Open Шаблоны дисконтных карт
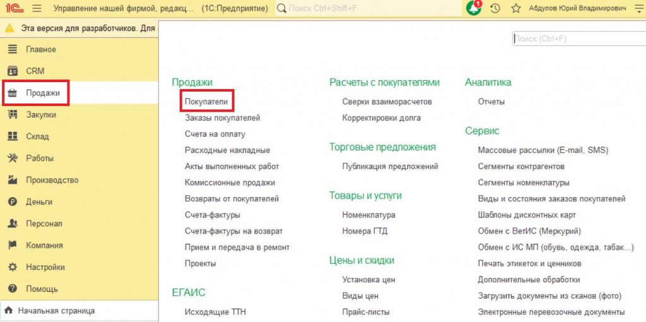 click(x=527, y=215)
